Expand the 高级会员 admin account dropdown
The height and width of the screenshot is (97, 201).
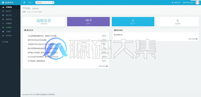[189, 2]
